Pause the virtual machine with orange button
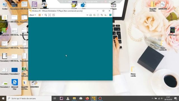The height and width of the screenshot is (101, 179). [39, 15]
